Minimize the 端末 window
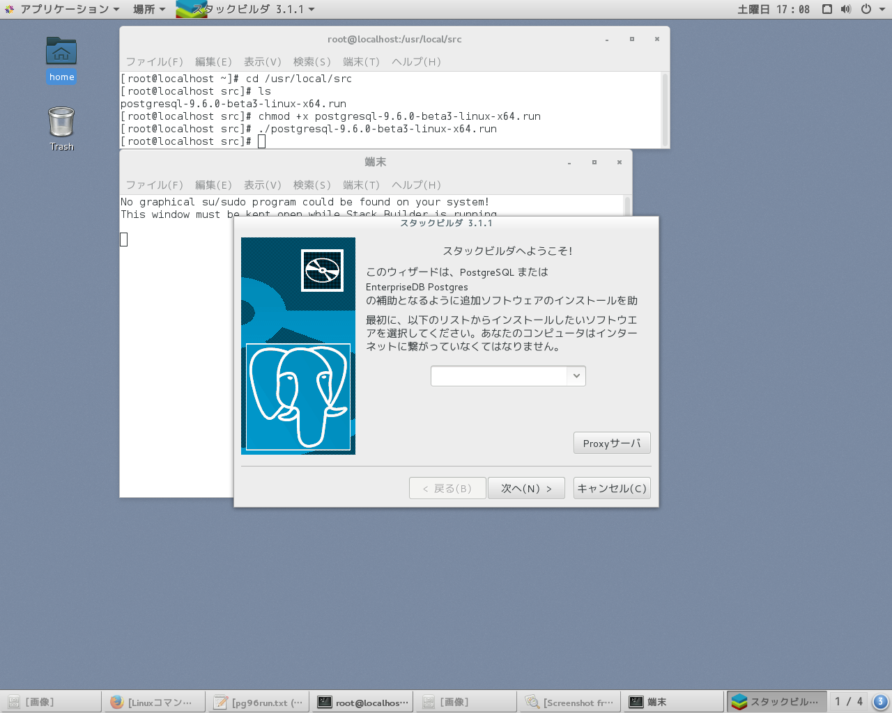 569,162
